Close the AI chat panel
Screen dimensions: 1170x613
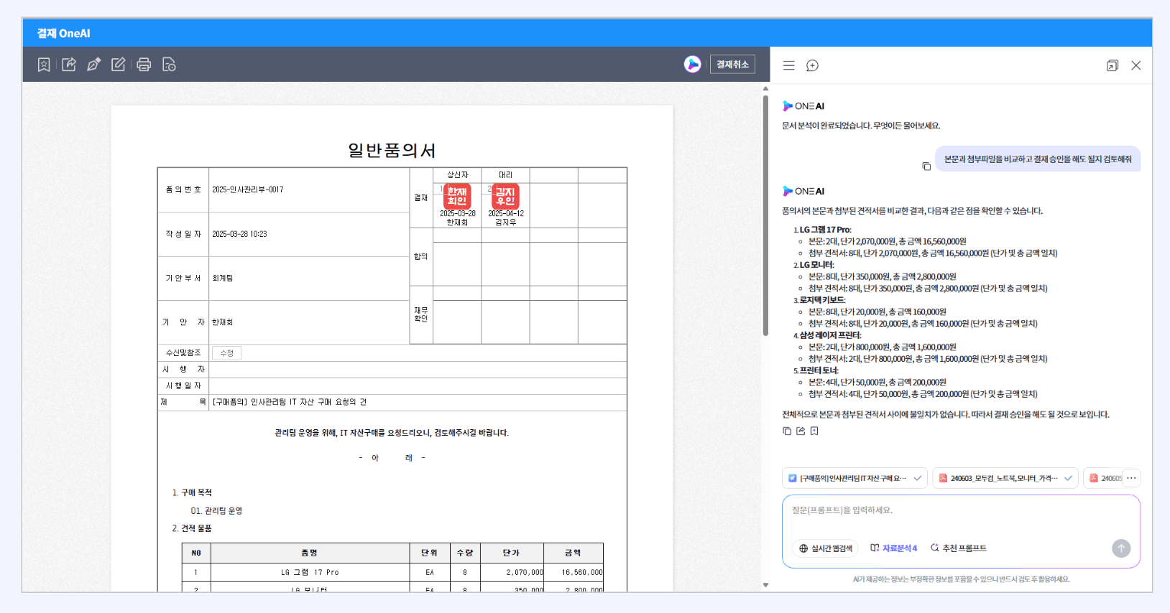click(x=1136, y=65)
